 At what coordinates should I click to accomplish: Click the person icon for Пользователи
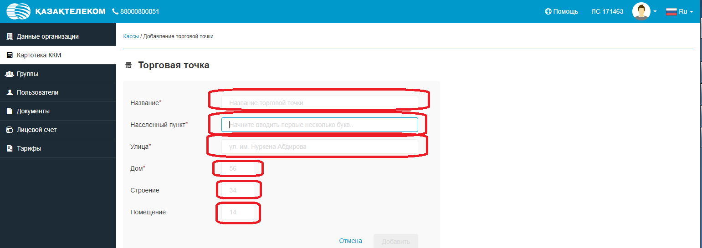[x=10, y=92]
